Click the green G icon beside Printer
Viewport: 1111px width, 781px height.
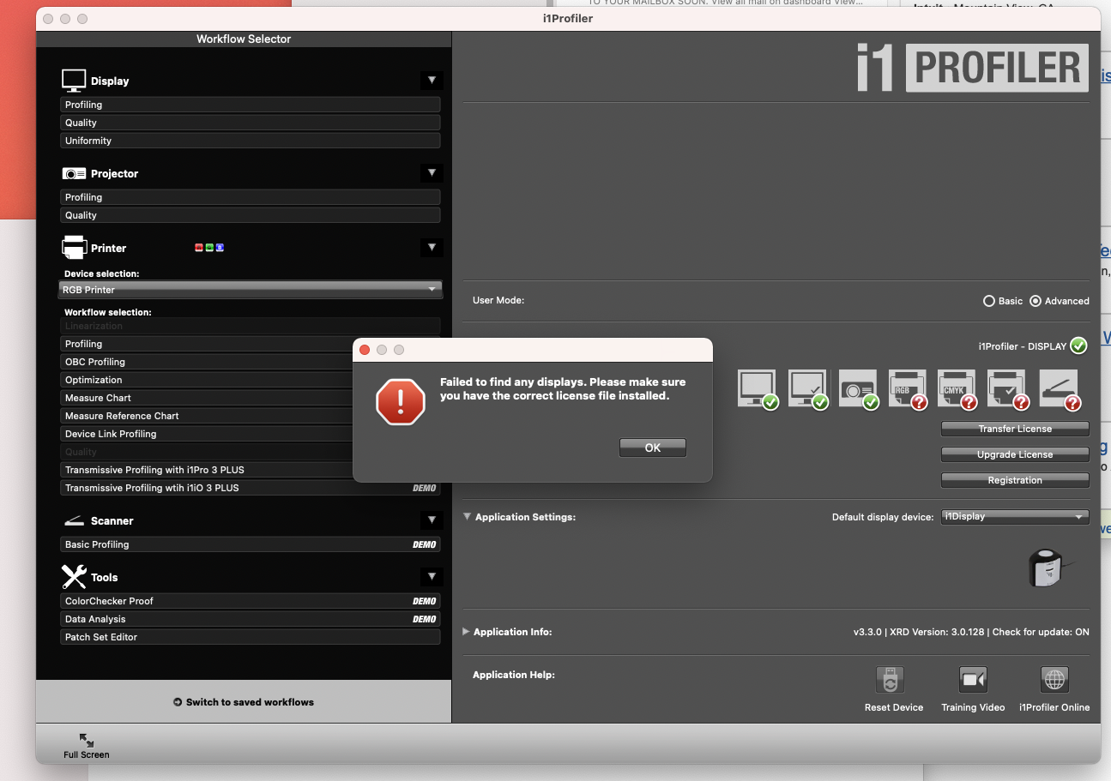[210, 248]
